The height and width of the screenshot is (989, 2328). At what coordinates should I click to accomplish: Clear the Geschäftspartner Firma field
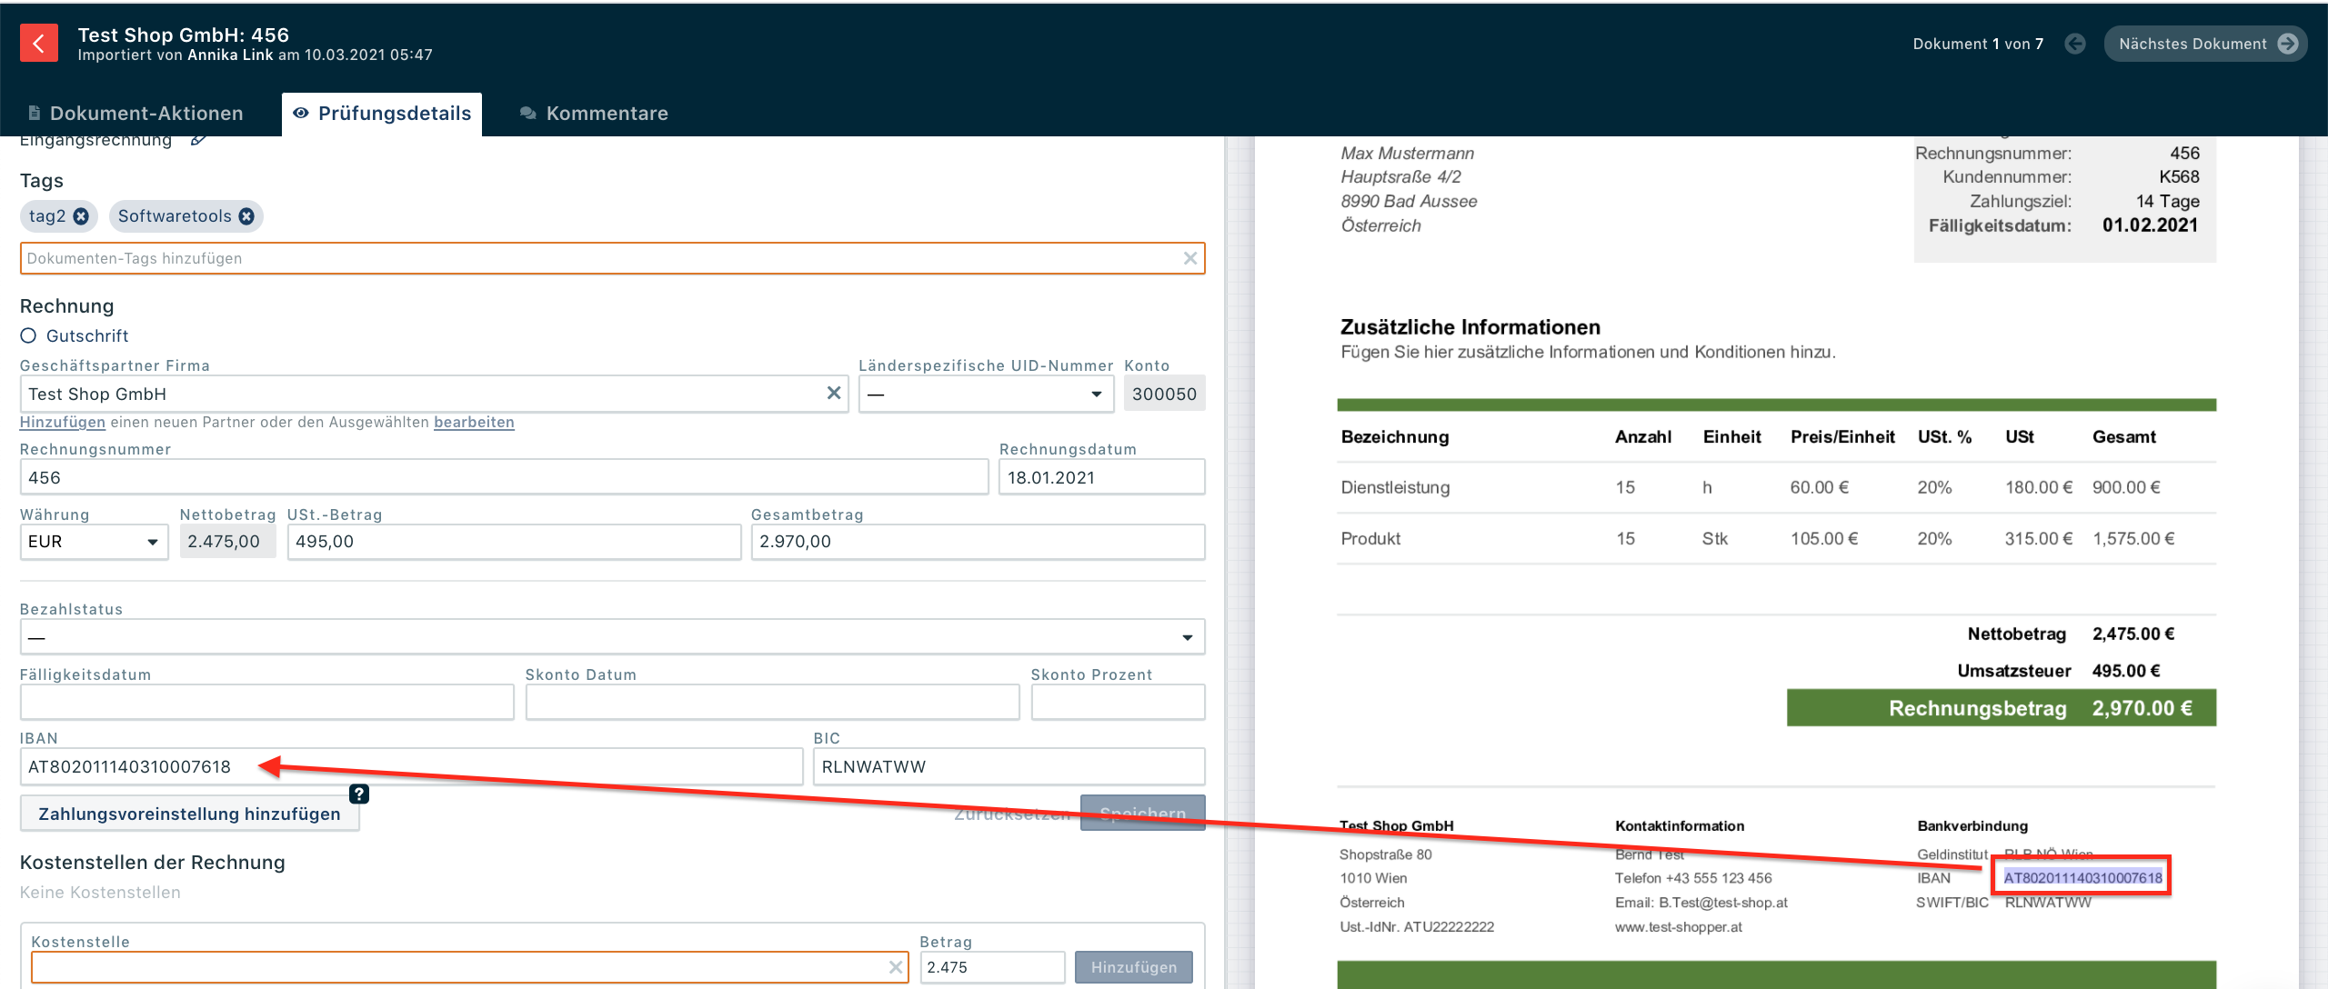(x=833, y=393)
